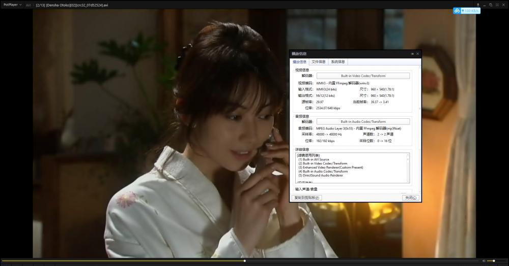Click the 2534.07/648 kbps bitrate value
509x266 pixels.
click(x=328, y=108)
